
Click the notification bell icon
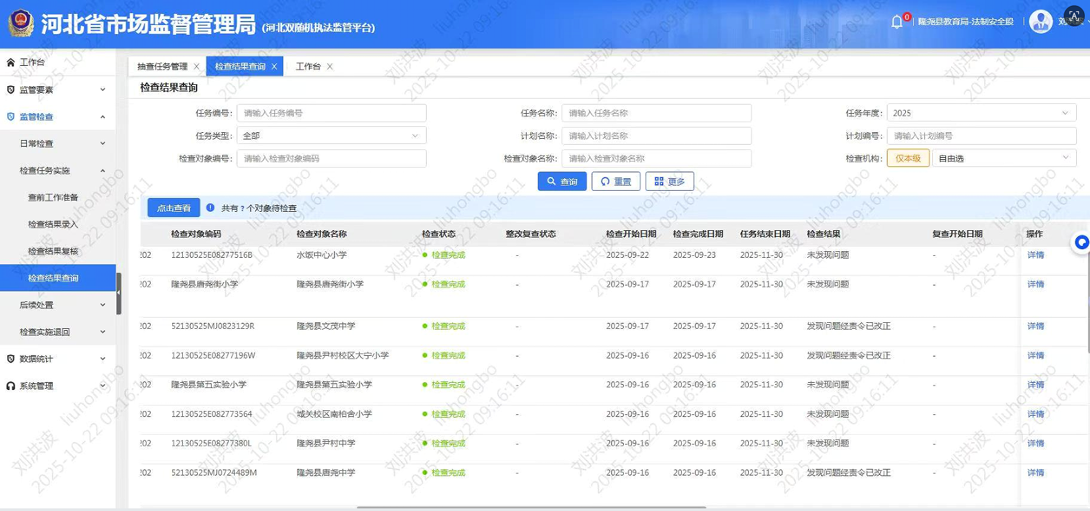pos(897,22)
